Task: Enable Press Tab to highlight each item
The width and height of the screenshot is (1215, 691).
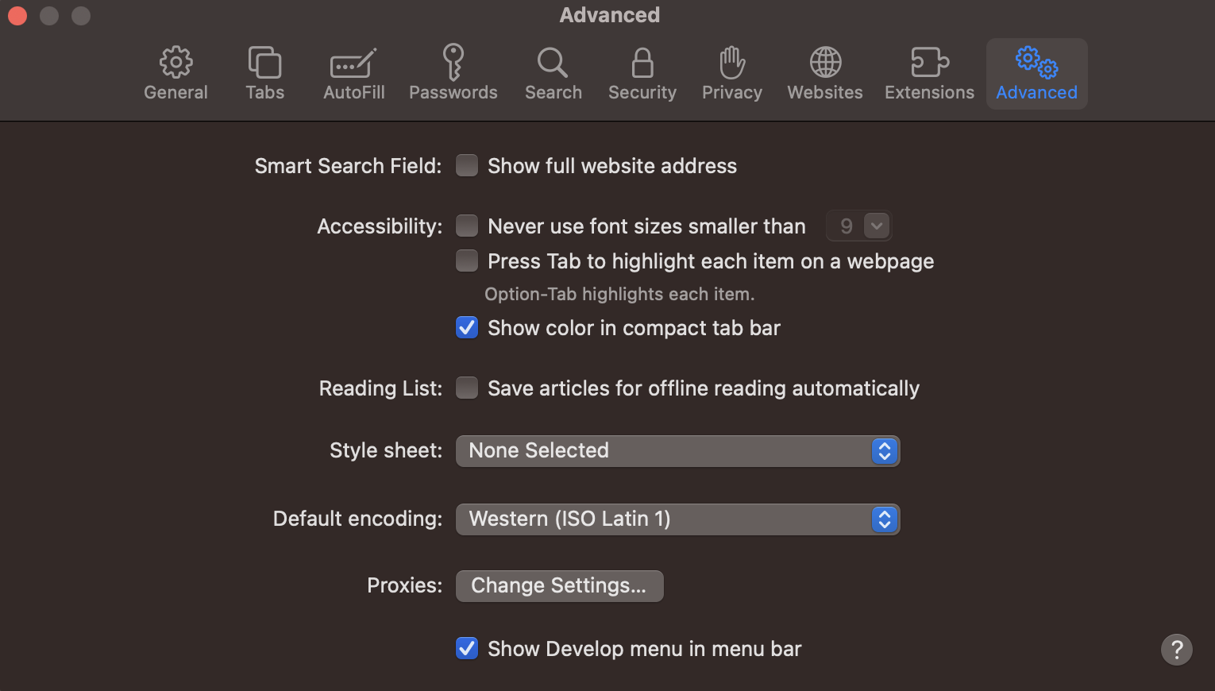Action: (467, 261)
